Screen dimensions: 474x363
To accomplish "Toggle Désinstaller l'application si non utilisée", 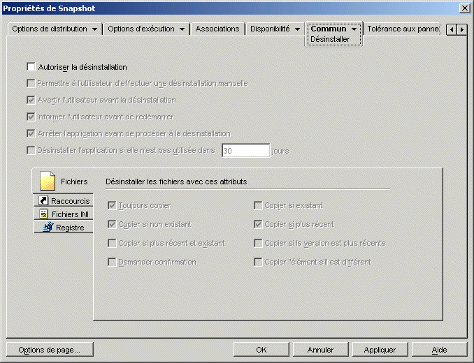I will pos(31,150).
